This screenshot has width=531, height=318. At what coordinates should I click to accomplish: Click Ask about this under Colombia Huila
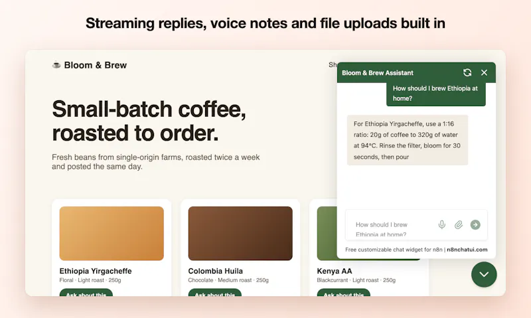[x=214, y=293]
